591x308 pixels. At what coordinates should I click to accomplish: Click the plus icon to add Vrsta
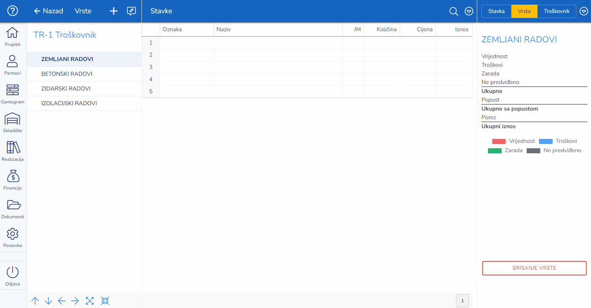(113, 11)
